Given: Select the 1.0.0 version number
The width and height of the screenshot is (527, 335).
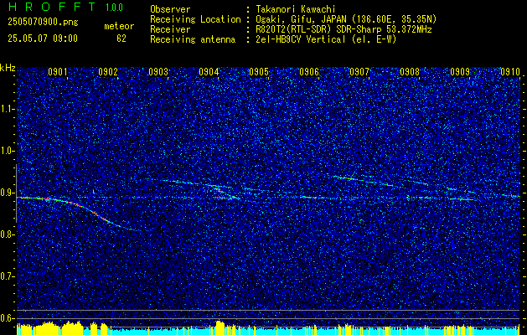Looking at the screenshot, I should click(x=114, y=8).
